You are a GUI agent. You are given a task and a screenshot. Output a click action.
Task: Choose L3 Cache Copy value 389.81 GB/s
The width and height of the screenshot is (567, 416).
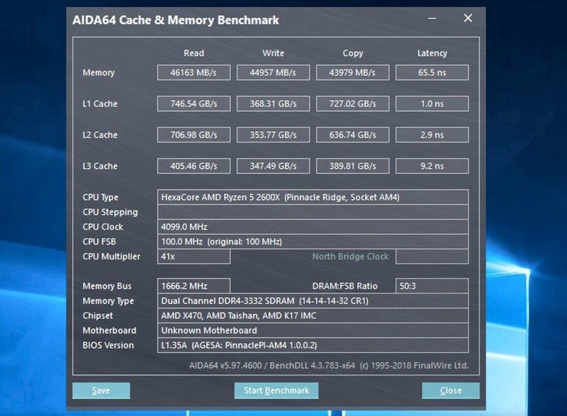tap(352, 166)
